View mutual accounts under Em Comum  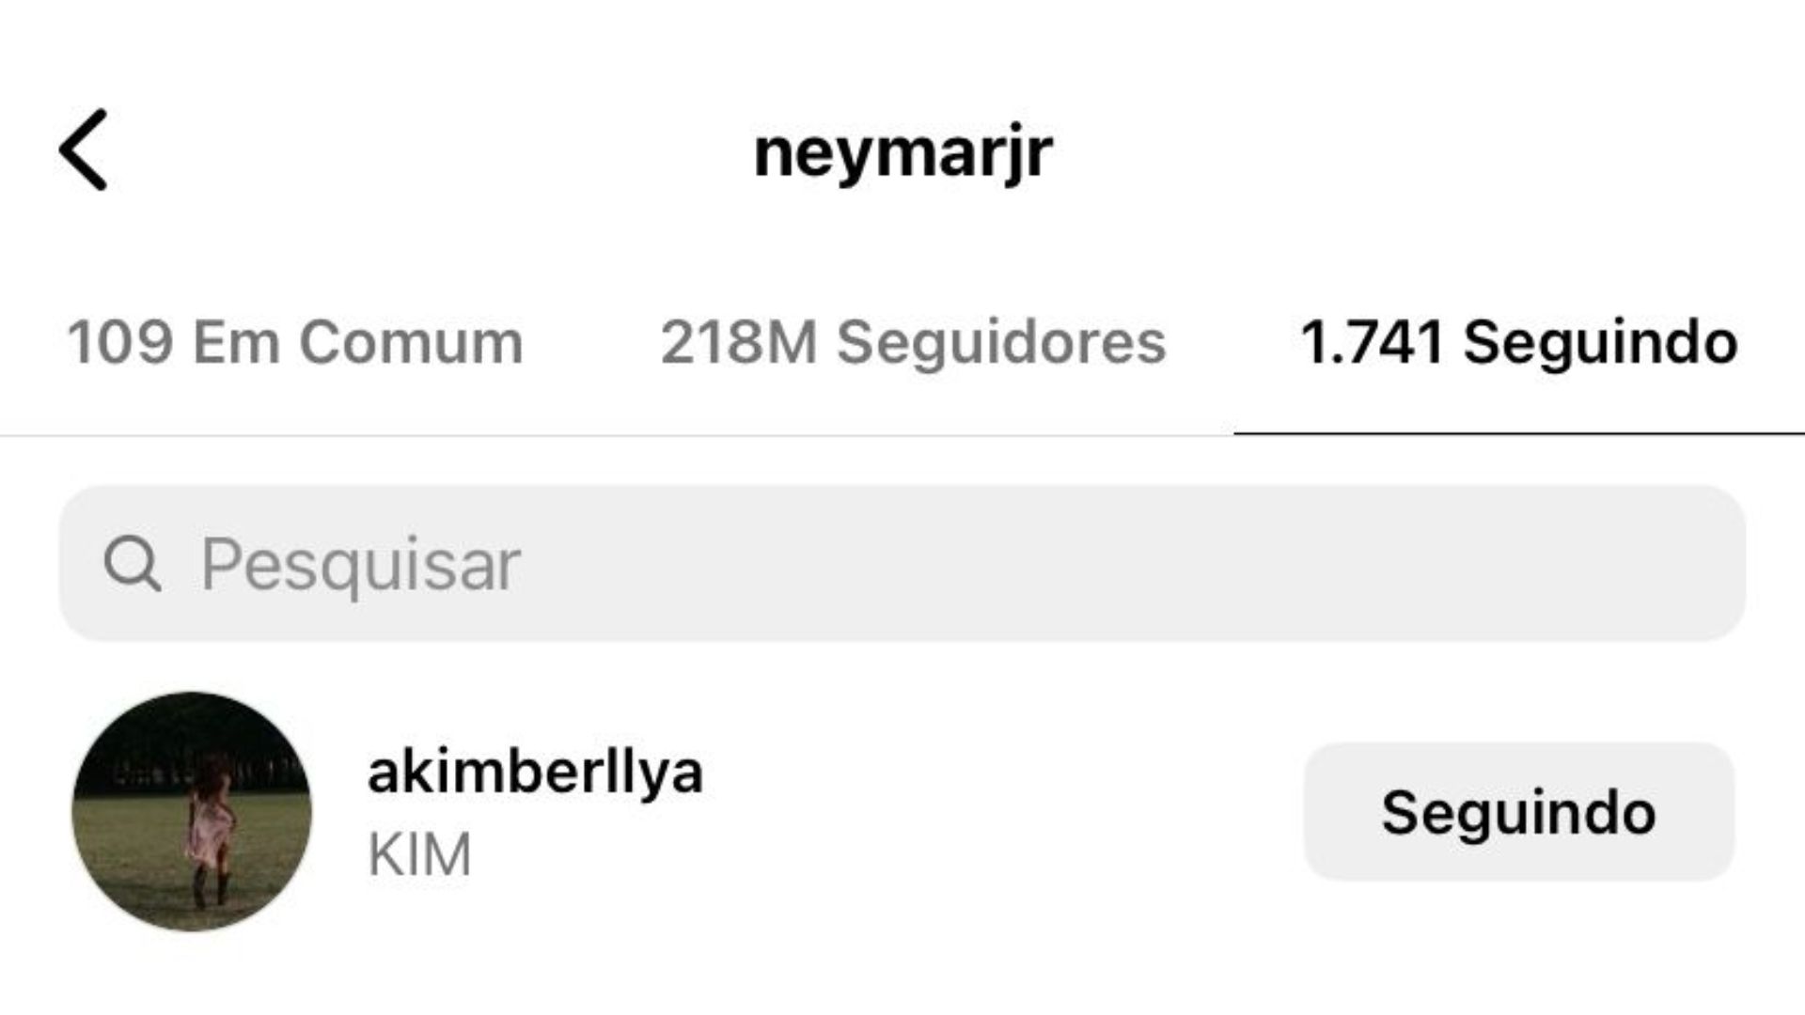(x=295, y=342)
